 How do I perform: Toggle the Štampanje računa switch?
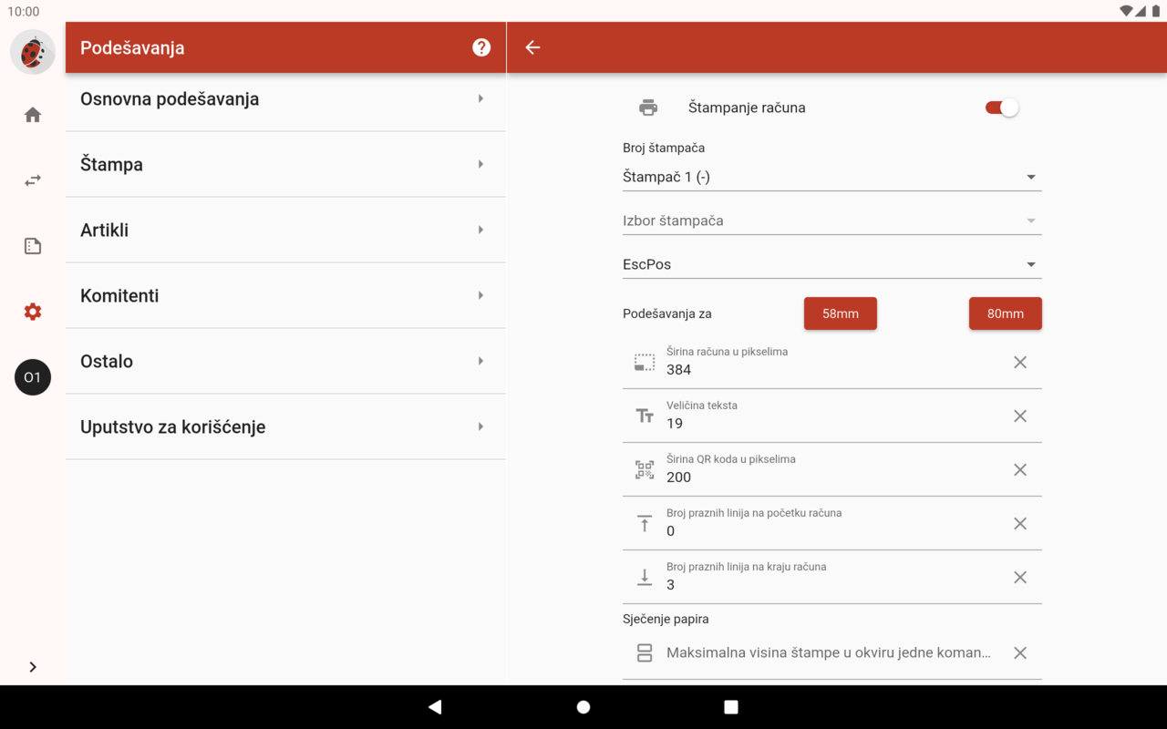1001,108
